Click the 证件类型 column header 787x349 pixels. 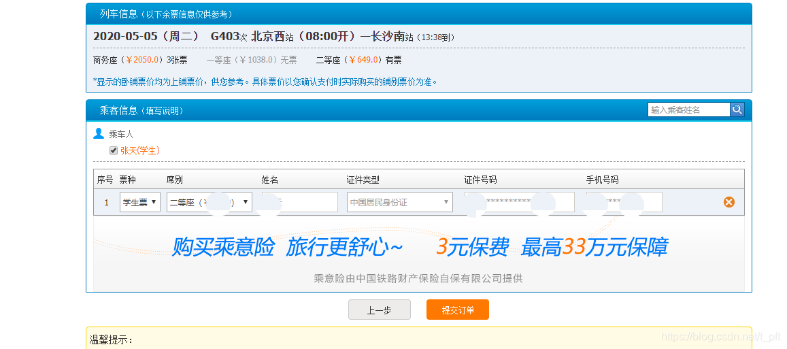(x=363, y=180)
